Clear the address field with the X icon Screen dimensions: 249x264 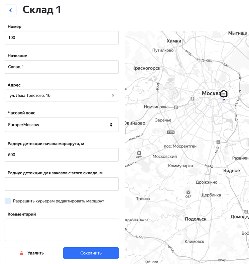tap(113, 96)
